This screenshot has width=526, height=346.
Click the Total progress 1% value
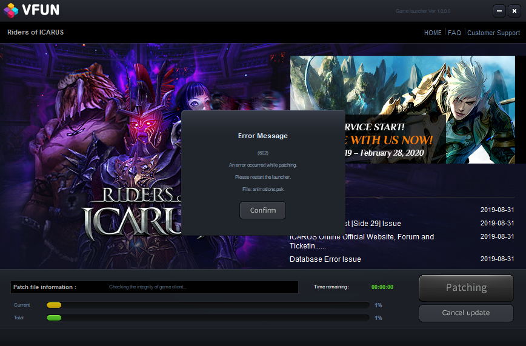click(x=378, y=318)
